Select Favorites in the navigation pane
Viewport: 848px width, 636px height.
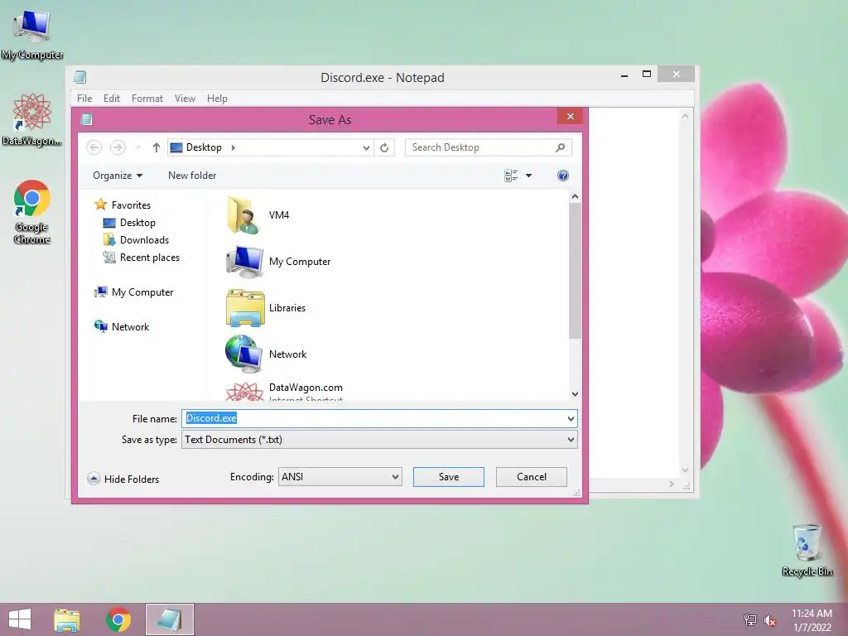pos(123,205)
